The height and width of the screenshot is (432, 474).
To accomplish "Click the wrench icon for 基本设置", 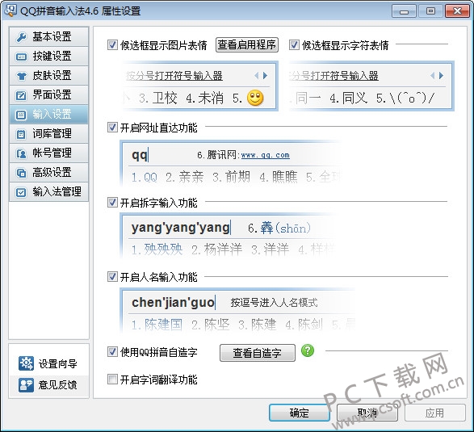I will click(21, 37).
